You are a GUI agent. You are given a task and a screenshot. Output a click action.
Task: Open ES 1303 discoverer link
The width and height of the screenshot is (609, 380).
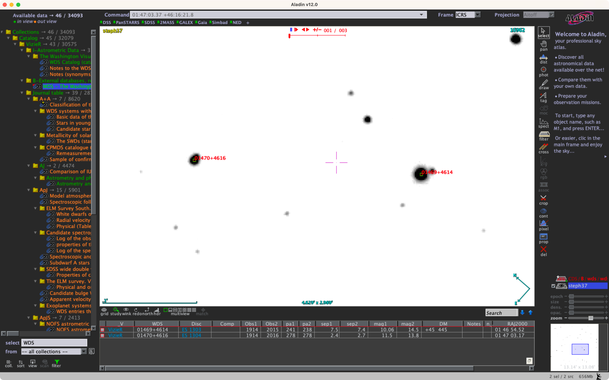point(192,330)
